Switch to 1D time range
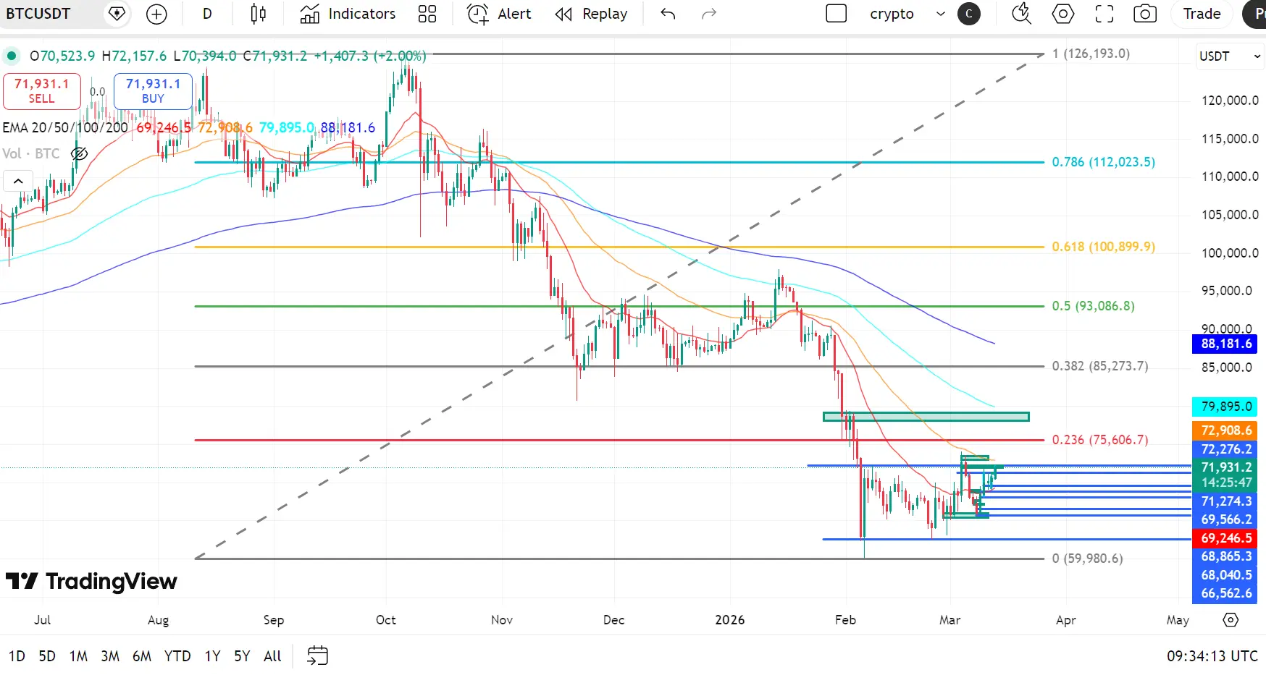The height and width of the screenshot is (675, 1266). pos(17,656)
